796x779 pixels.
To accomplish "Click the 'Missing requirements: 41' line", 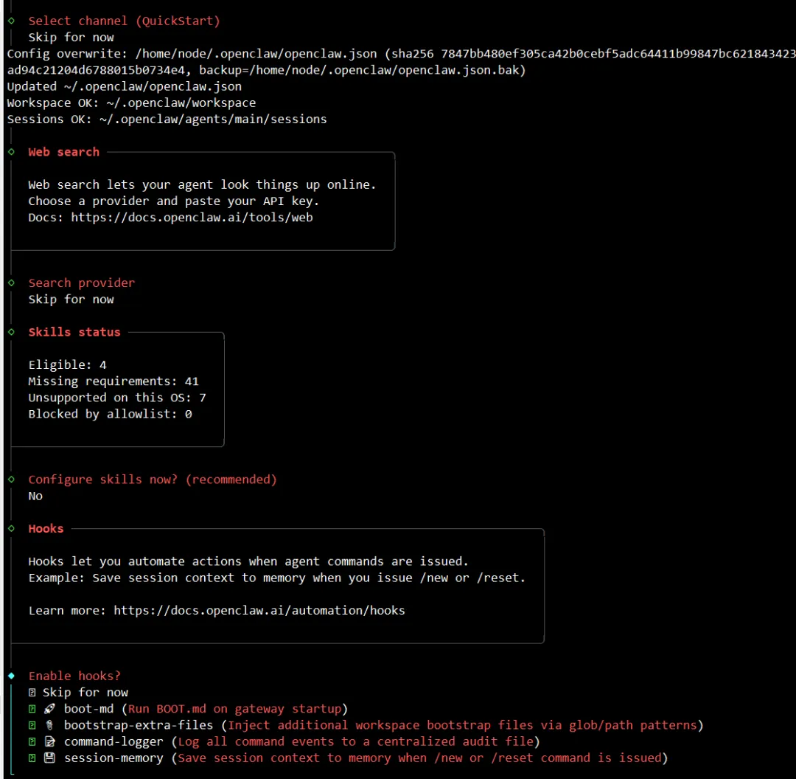I will tap(114, 381).
